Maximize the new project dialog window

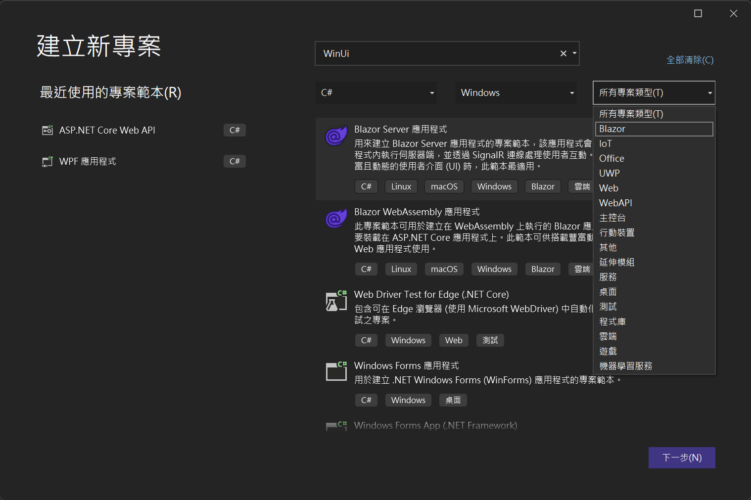698,13
